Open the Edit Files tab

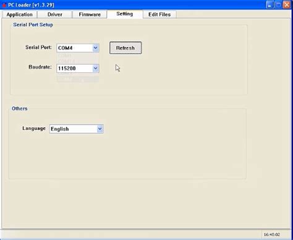(x=159, y=14)
